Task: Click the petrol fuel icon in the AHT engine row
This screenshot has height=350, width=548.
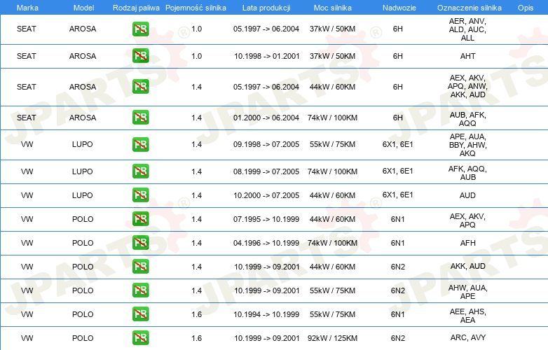Action: 140,56
